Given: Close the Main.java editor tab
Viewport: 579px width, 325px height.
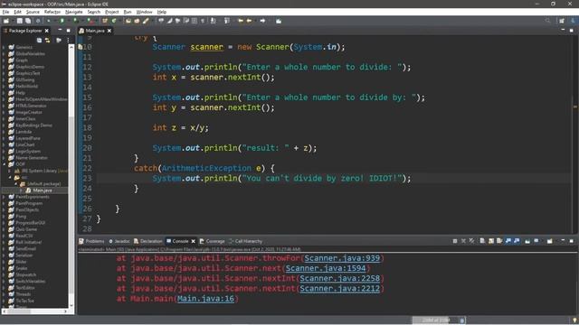Looking at the screenshot, I should click(x=109, y=31).
